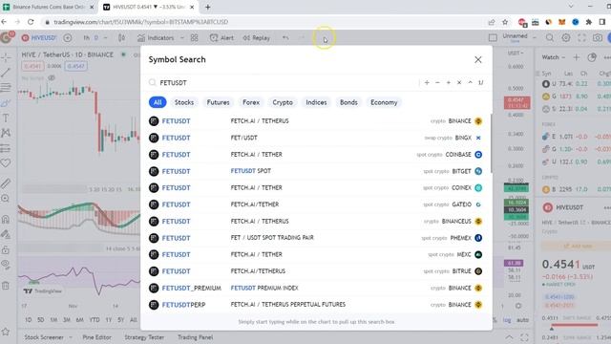The image size is (611, 344).
Task: Toggle the log scale option
Action: 507,320
